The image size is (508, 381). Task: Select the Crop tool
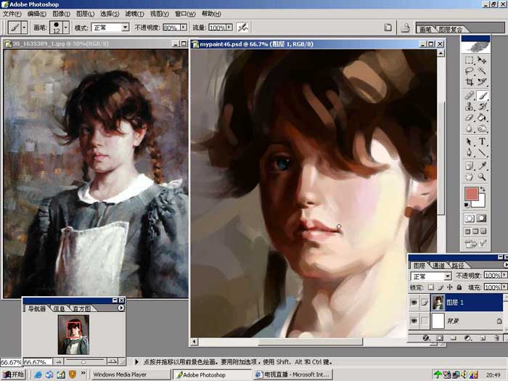pos(469,82)
